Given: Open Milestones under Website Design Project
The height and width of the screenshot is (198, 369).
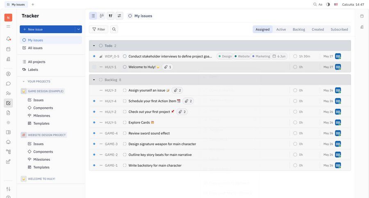Looking at the screenshot, I should click(41, 160).
